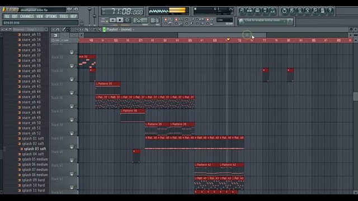Screen dimensions: 358x201
Task: Show the Browser view shortcut icon
Action: tap(265, 11)
